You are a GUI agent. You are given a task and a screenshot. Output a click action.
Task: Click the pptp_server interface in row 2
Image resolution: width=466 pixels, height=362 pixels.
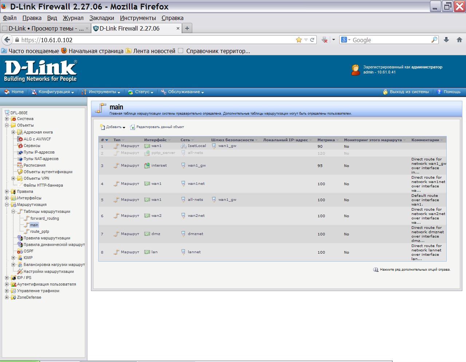pyautogui.click(x=160, y=153)
